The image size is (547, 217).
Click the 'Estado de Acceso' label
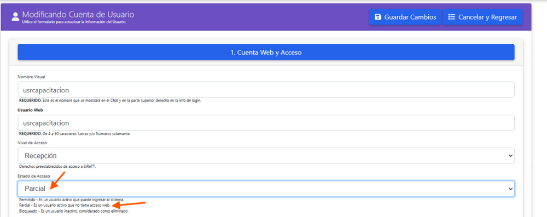(x=34, y=176)
